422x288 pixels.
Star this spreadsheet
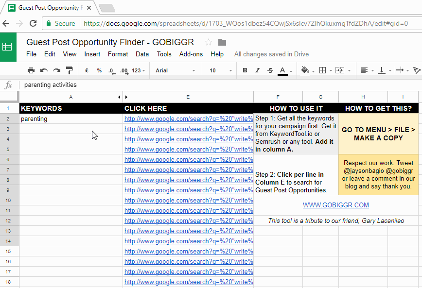coord(208,42)
